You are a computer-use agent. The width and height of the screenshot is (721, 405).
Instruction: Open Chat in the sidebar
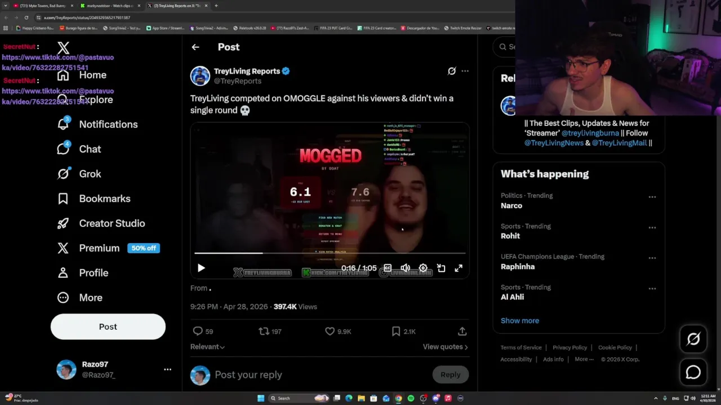coord(79,149)
